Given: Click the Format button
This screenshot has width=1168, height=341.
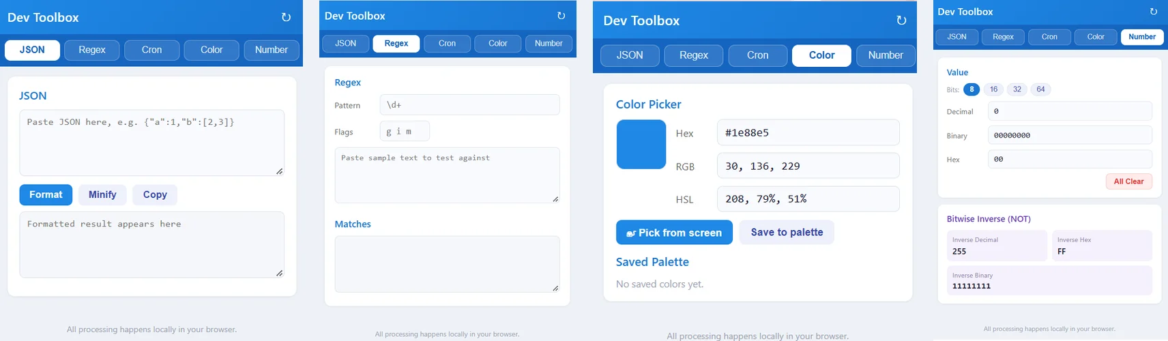Looking at the screenshot, I should 46,195.
